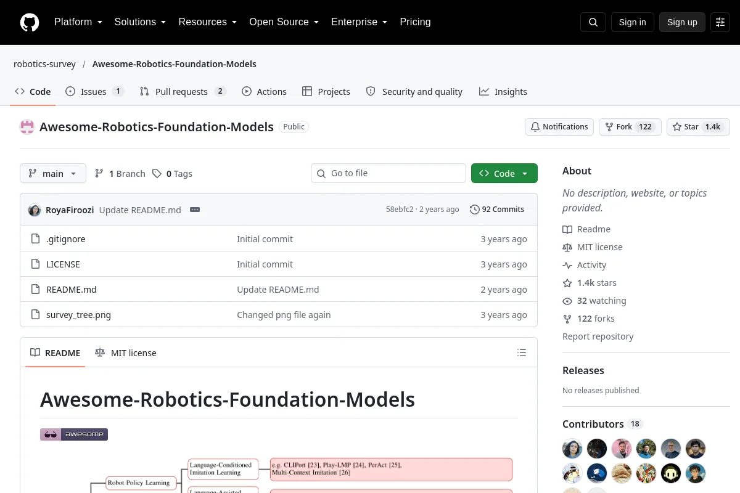740x493 pixels.
Task: Expand the Resources menu
Action: point(208,22)
